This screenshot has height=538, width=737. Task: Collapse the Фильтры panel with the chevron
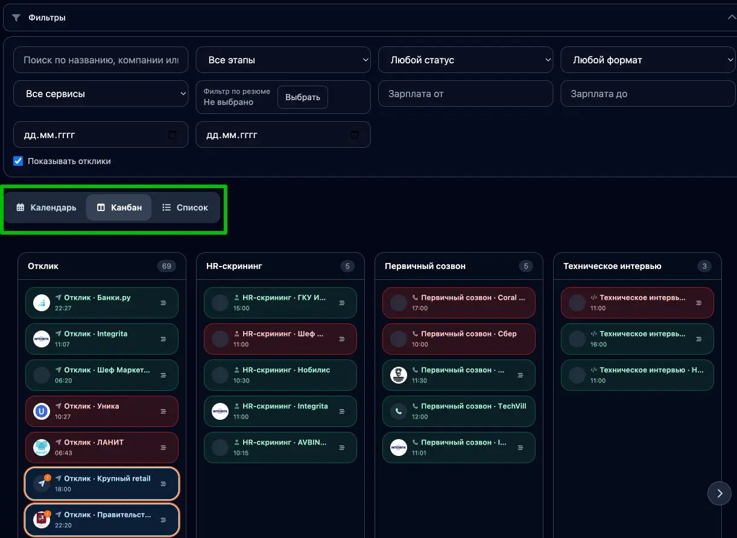(x=732, y=17)
